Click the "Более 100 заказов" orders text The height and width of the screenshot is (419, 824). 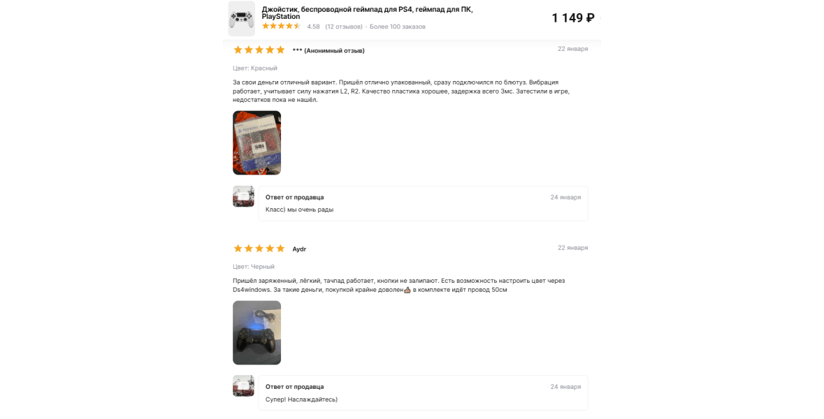point(397,27)
